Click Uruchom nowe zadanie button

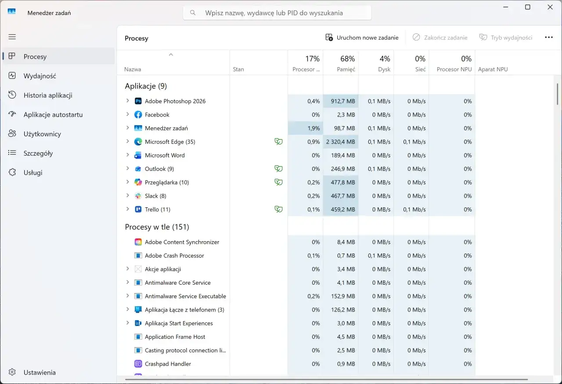[x=362, y=38]
